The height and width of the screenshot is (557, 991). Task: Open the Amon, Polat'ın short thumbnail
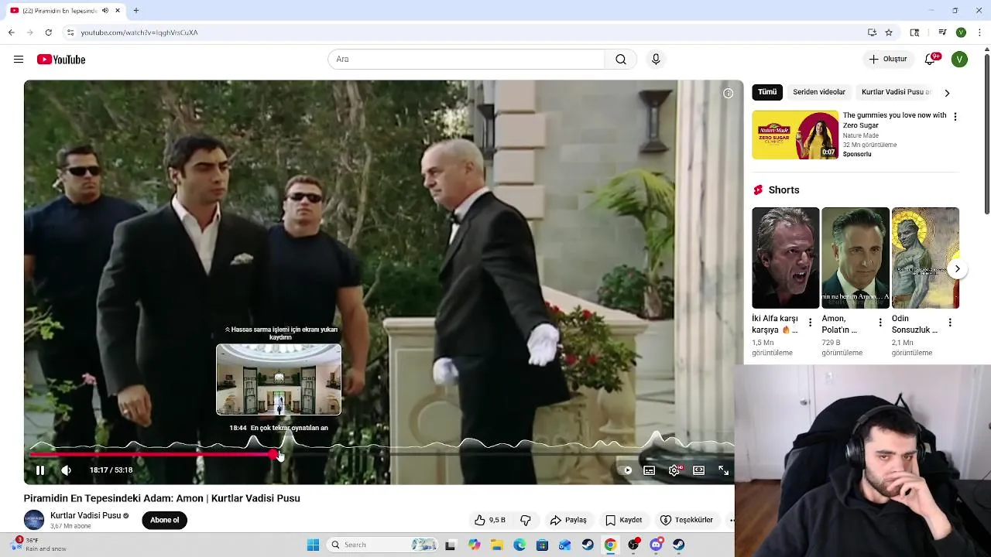click(855, 258)
